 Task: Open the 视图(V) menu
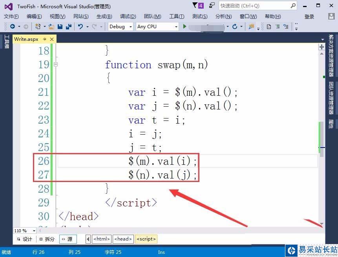tap(57, 16)
